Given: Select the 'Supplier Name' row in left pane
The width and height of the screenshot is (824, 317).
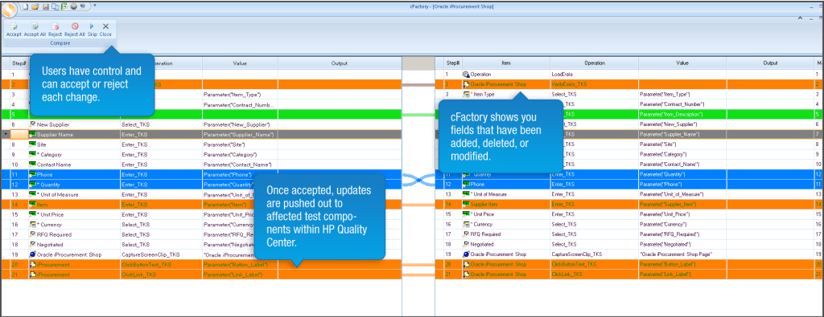Looking at the screenshot, I should [201, 134].
